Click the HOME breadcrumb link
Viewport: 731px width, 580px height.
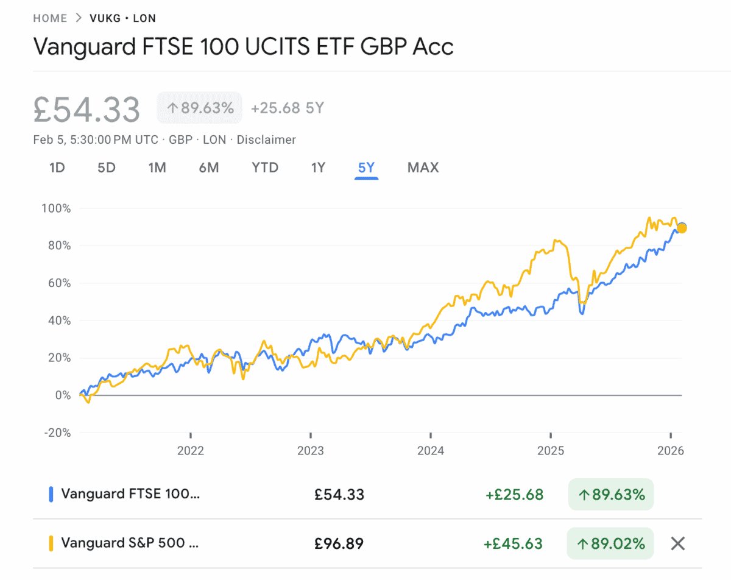pyautogui.click(x=50, y=18)
